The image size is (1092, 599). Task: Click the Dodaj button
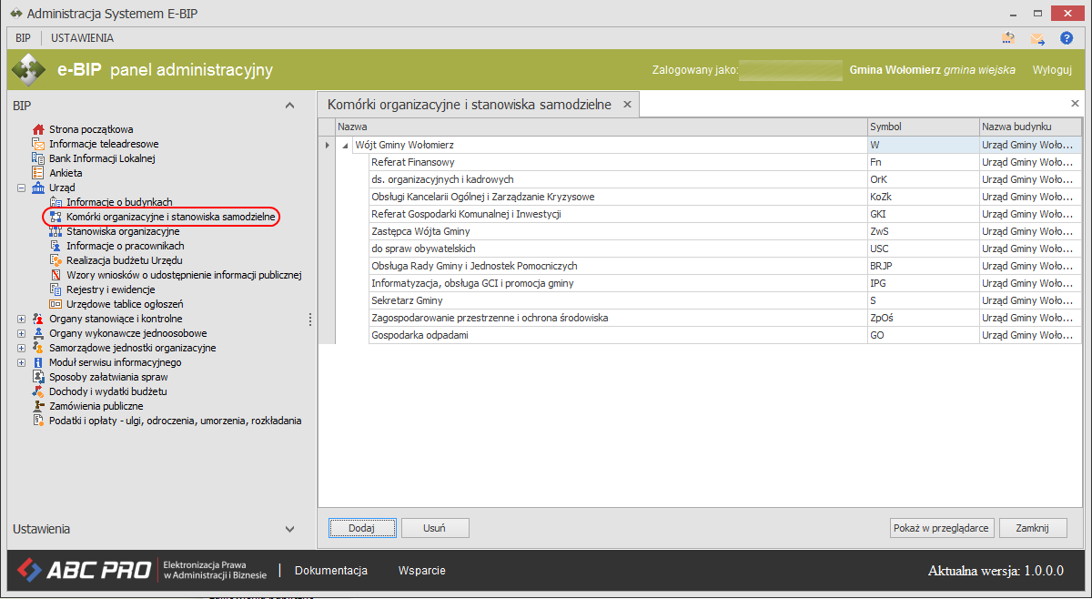[362, 528]
